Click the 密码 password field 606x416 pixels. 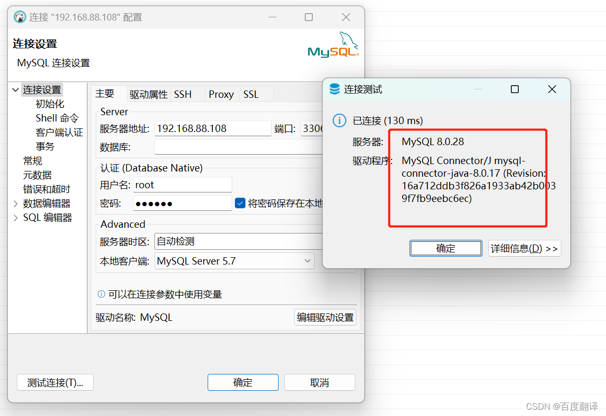(x=182, y=204)
